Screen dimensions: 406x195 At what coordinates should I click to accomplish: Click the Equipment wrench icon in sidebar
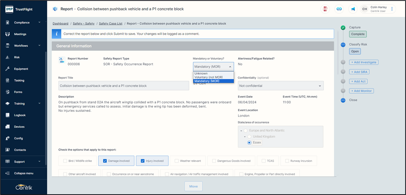7,69
